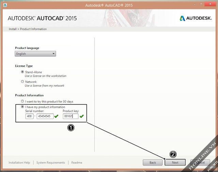The width and height of the screenshot is (218, 172).
Task: Click 'Product Information' breadcrumb text
Action: [x=33, y=29]
